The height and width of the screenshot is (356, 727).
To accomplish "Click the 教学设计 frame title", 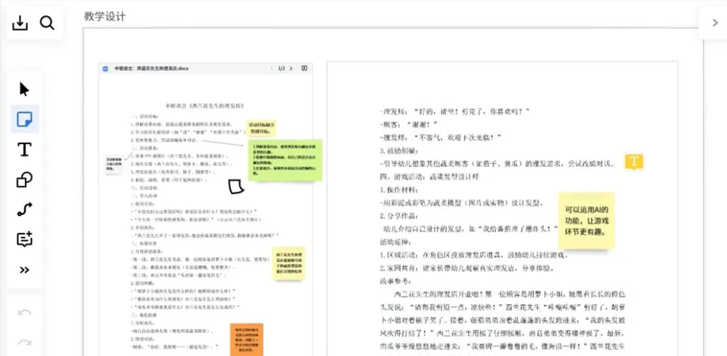I will (104, 16).
